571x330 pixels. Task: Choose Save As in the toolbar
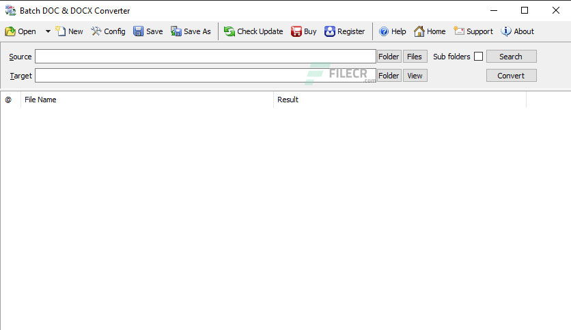coord(191,31)
